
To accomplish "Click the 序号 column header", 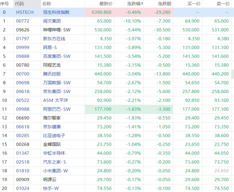I will [4, 3].
